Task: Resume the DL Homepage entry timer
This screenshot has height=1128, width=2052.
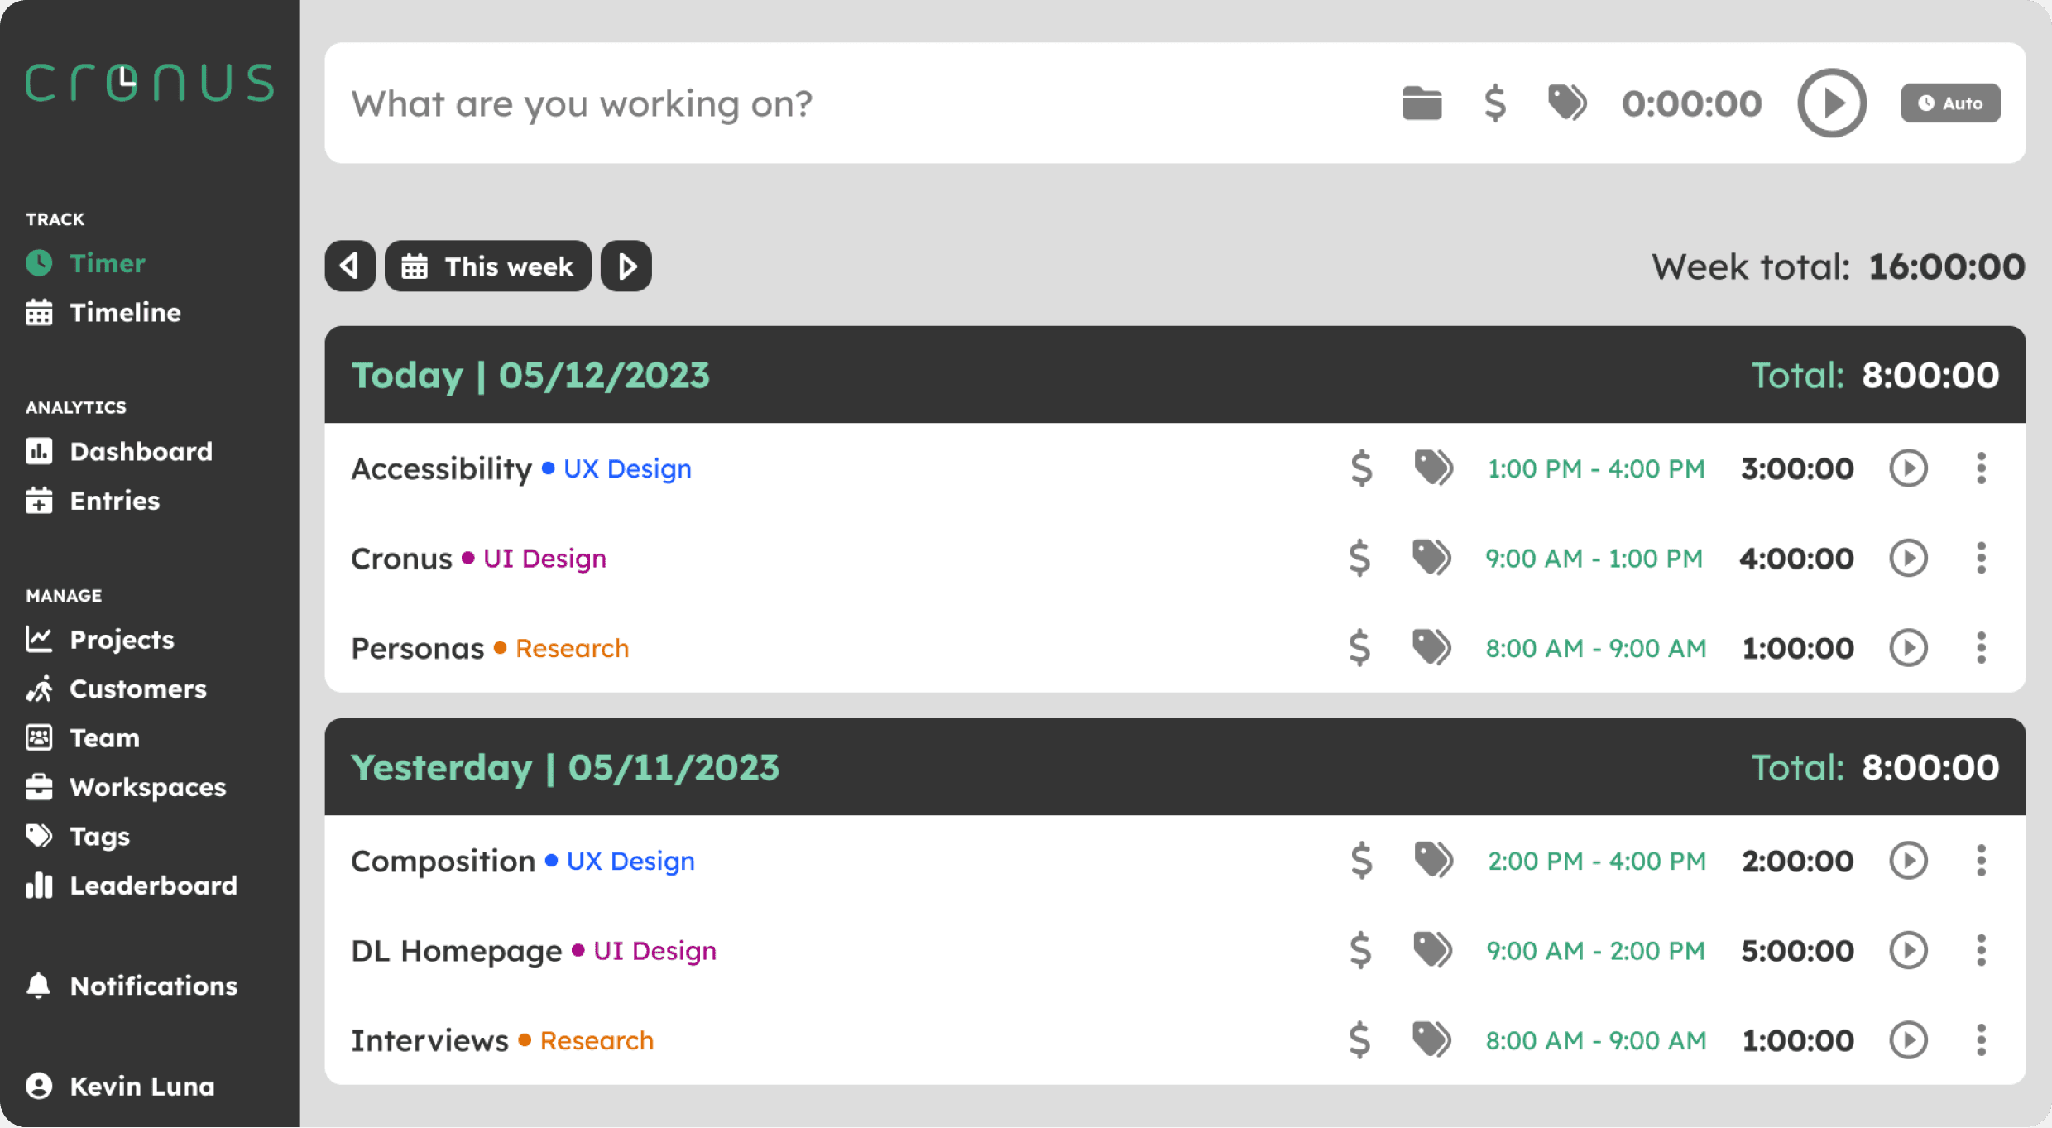Action: (1908, 951)
